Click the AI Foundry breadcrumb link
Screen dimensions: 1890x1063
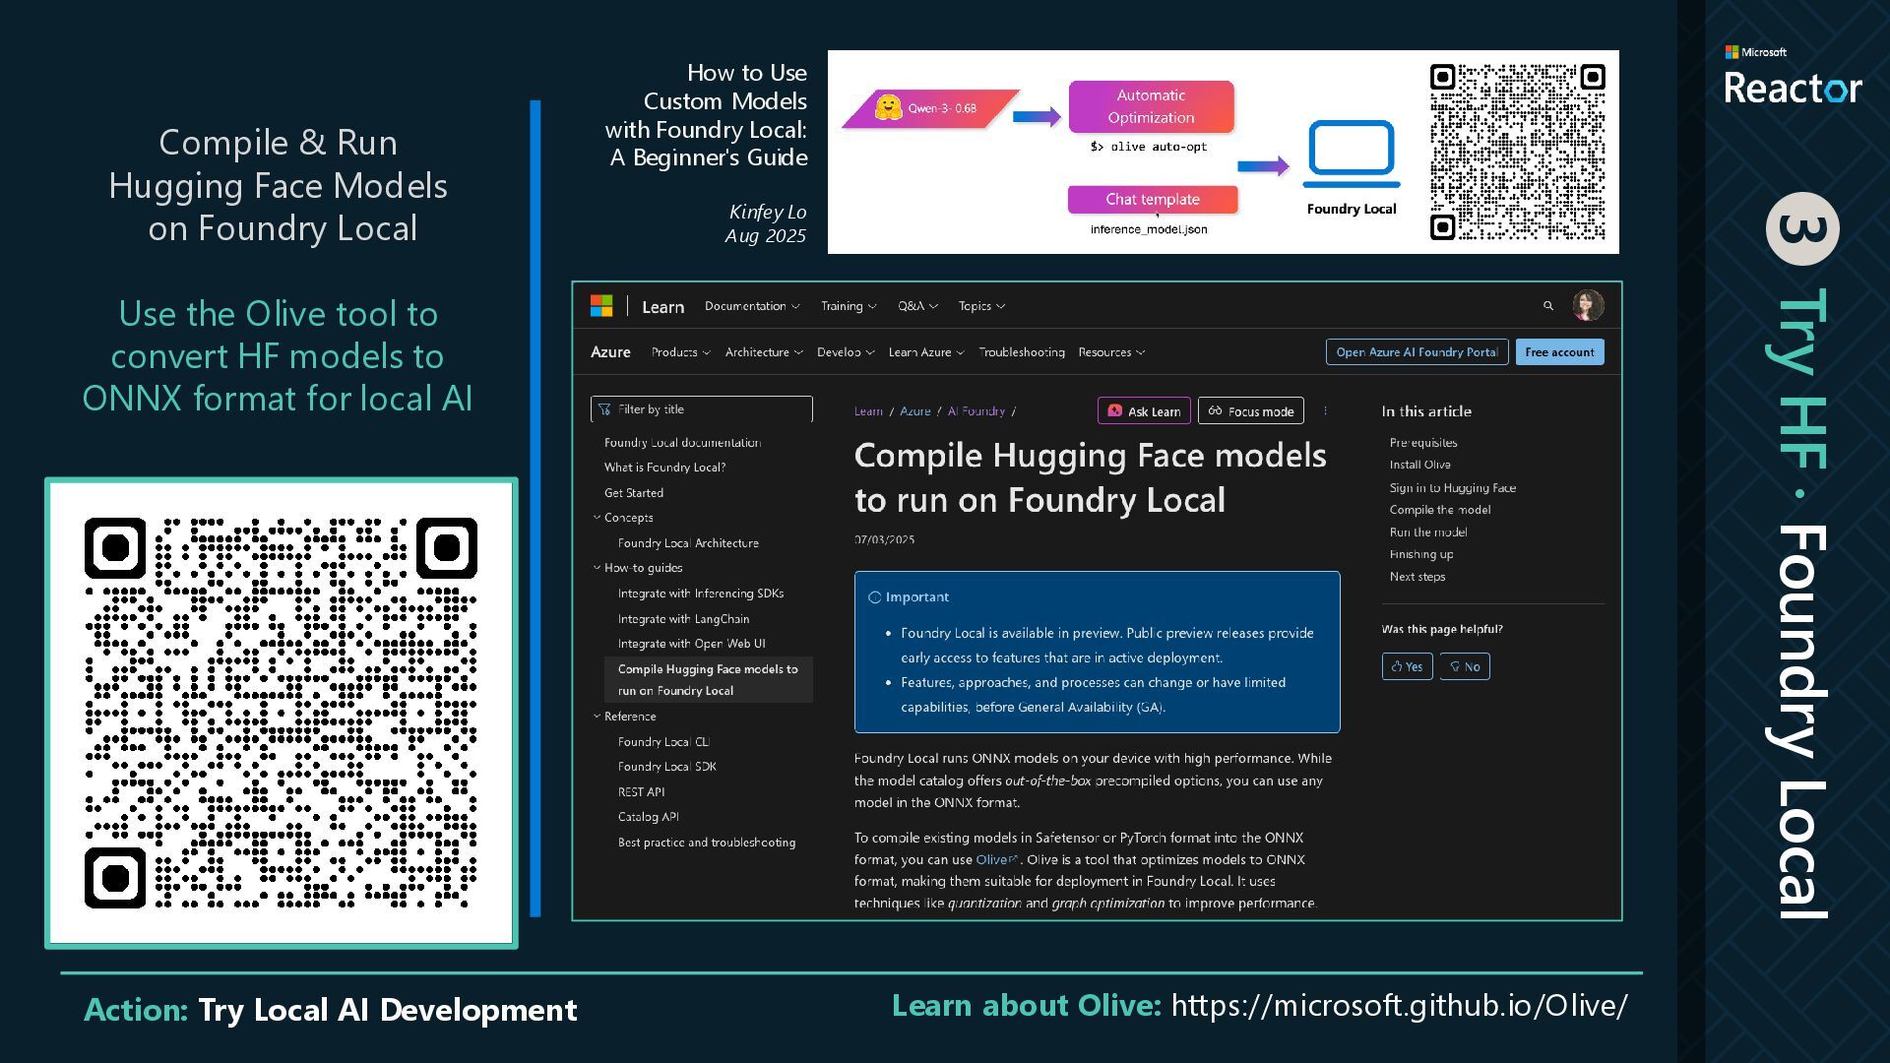(x=976, y=411)
